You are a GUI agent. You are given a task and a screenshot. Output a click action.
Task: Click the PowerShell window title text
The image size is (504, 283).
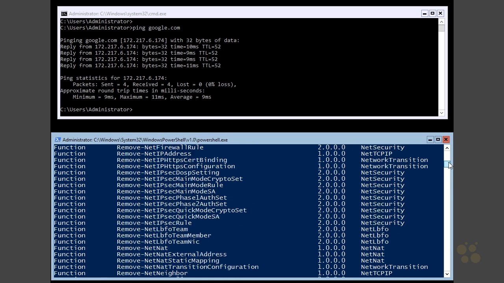[x=145, y=140]
